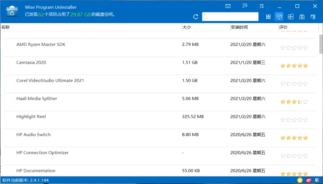Select the desktop programs view icon
Viewport: 323px width, 184px height.
(279, 17)
